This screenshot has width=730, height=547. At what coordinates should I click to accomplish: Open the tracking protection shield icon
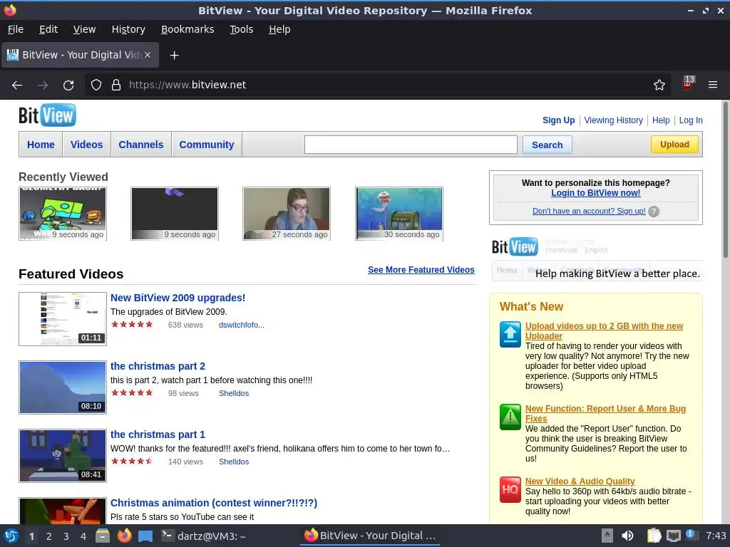click(96, 85)
